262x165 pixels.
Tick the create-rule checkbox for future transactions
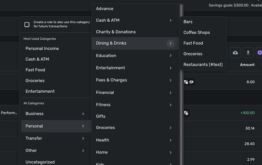(x=27, y=24)
